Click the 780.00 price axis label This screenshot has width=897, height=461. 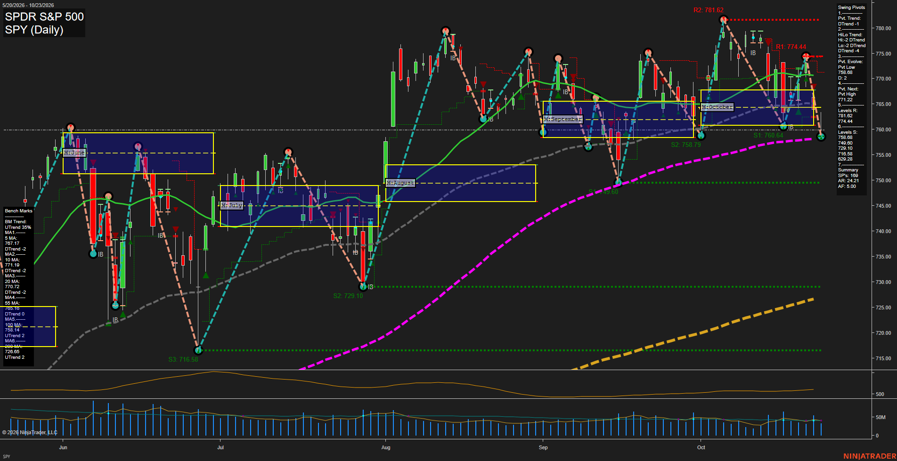tap(883, 28)
